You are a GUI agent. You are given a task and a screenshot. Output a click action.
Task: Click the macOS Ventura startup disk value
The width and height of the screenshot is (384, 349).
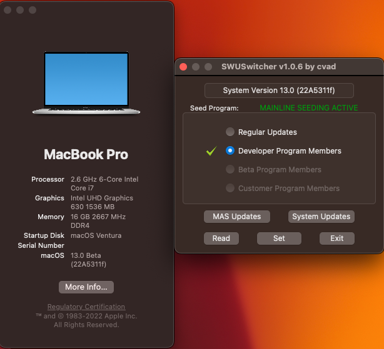click(96, 235)
